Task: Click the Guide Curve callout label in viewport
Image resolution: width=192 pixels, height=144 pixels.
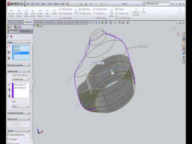Action: pos(143,46)
